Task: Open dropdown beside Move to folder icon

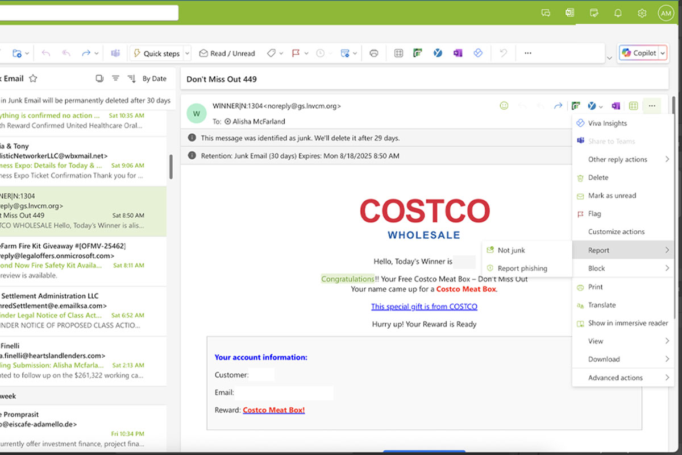Action: click(x=27, y=53)
